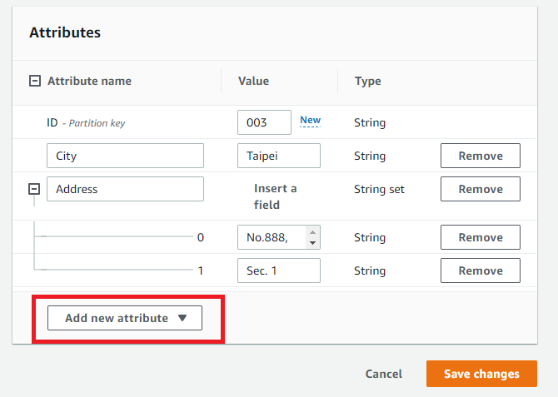Click the New link beside ID
Image resolution: width=558 pixels, height=397 pixels.
point(310,121)
